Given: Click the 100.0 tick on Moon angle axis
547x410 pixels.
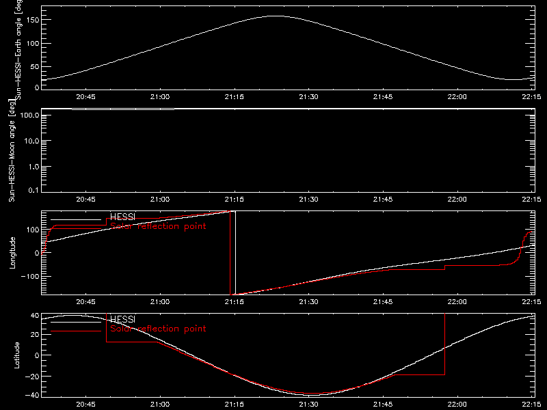Looking at the screenshot, I should [29, 115].
